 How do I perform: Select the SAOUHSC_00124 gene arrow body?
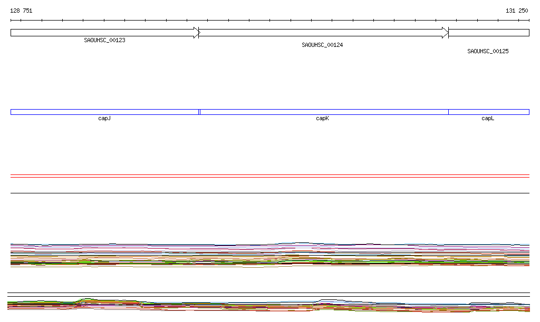coord(322,33)
